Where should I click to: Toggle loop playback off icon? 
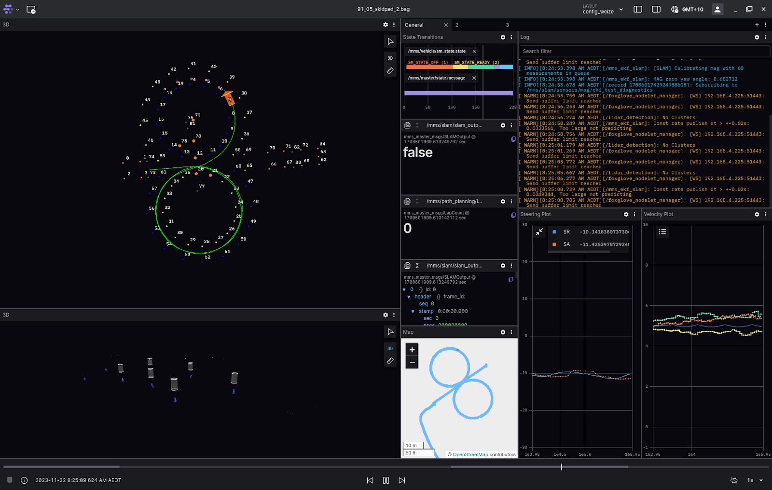[x=734, y=480]
